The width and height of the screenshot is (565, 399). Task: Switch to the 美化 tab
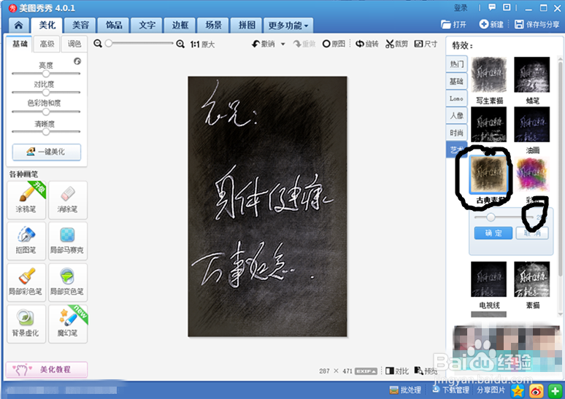pyautogui.click(x=47, y=26)
